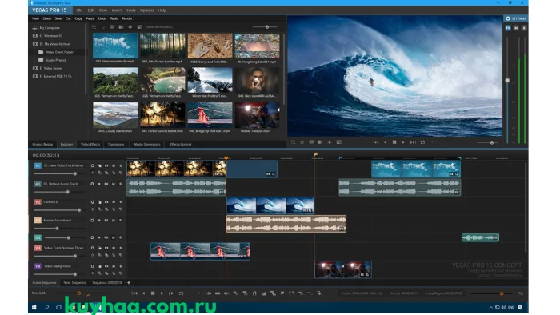This screenshot has height=315, width=560.
Task: Open the Tools menu
Action: click(x=130, y=10)
